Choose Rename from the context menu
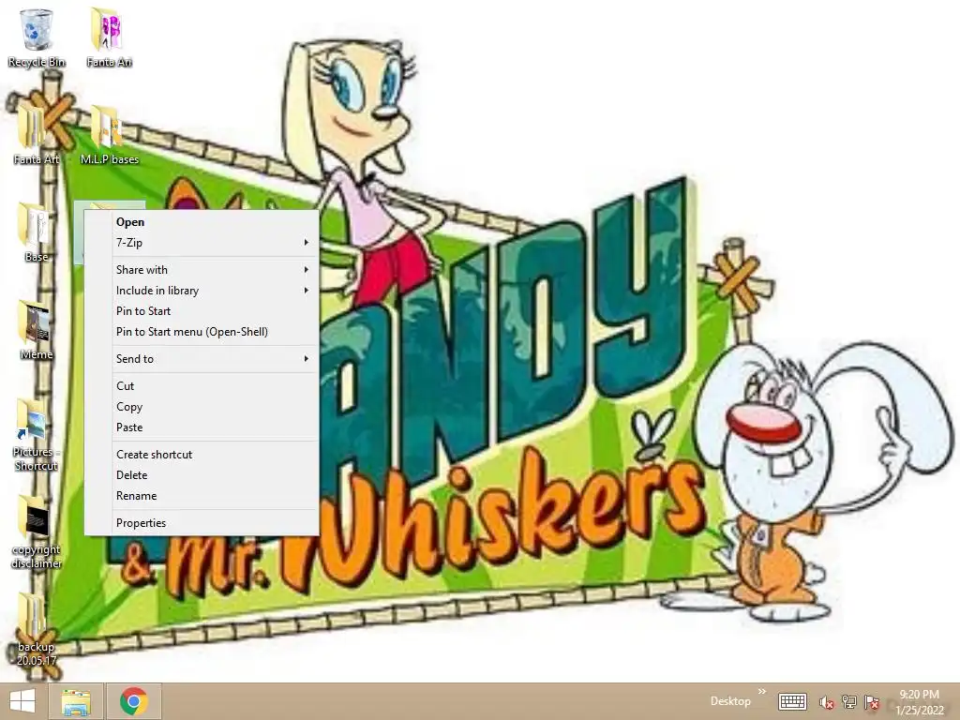 pos(202,497)
